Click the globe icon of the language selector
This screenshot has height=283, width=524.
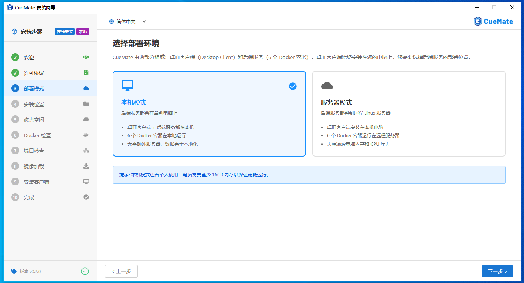pos(112,22)
